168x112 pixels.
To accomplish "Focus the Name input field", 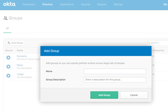I will (x=115, y=71).
